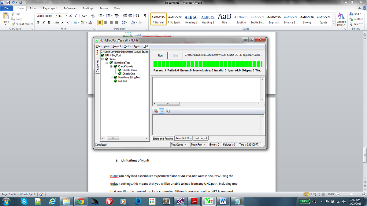This screenshot has width=367, height=206.
Task: Click the check icon of NonVowelStringTest
Action: click(x=116, y=78)
